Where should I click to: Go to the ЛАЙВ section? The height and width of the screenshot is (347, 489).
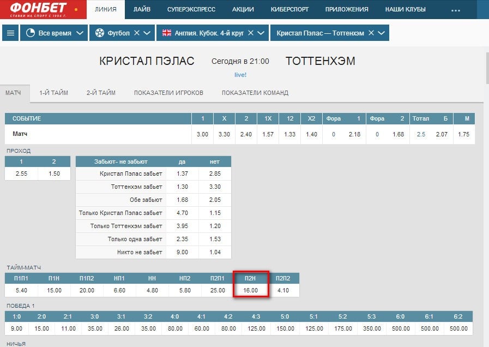pos(142,9)
